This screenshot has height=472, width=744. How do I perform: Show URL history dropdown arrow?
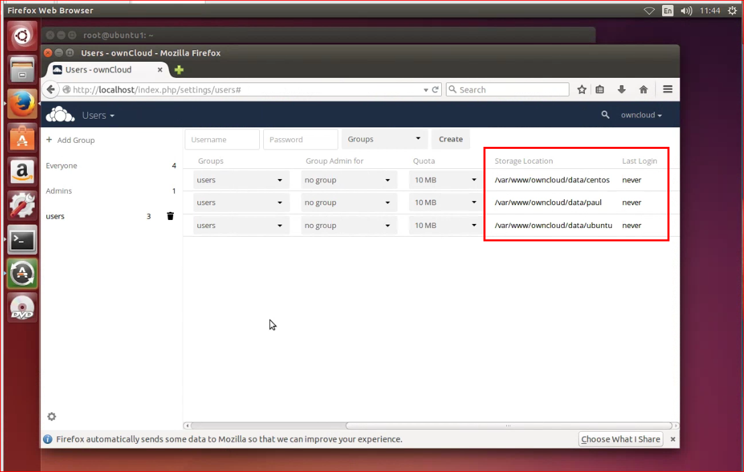[426, 90]
